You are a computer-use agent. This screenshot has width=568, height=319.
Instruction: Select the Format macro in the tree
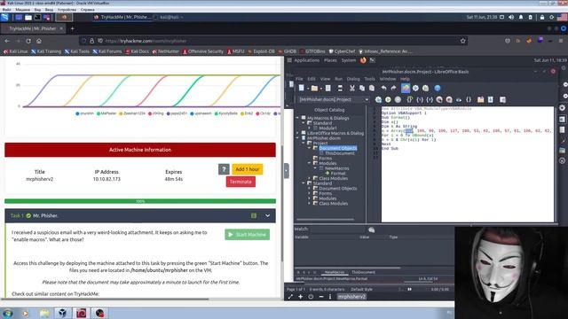coord(337,174)
